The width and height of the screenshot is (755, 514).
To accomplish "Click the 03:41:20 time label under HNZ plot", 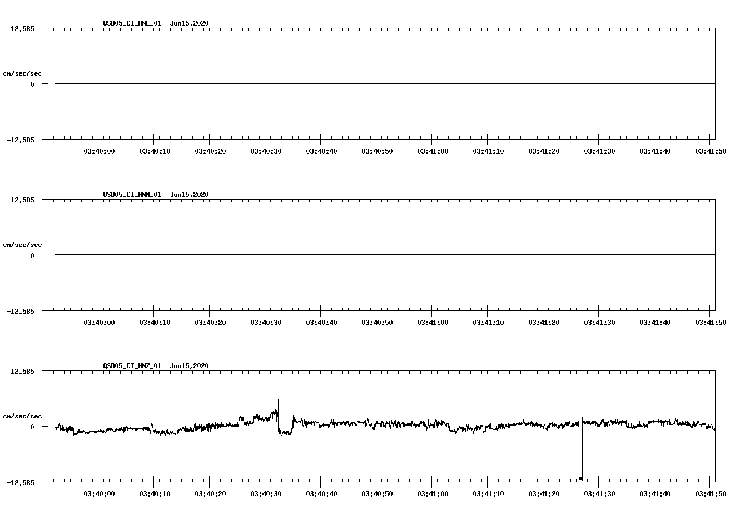I will point(544,493).
